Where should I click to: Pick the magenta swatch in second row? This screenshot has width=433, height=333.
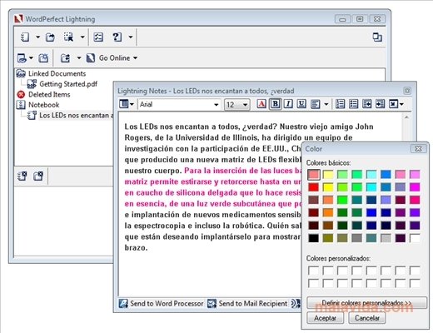coord(415,187)
